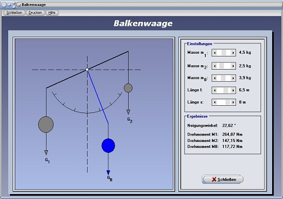This screenshot has height=199, width=283.
Task: Click the Masse m1 slider thumb
Action: click(x=224, y=53)
